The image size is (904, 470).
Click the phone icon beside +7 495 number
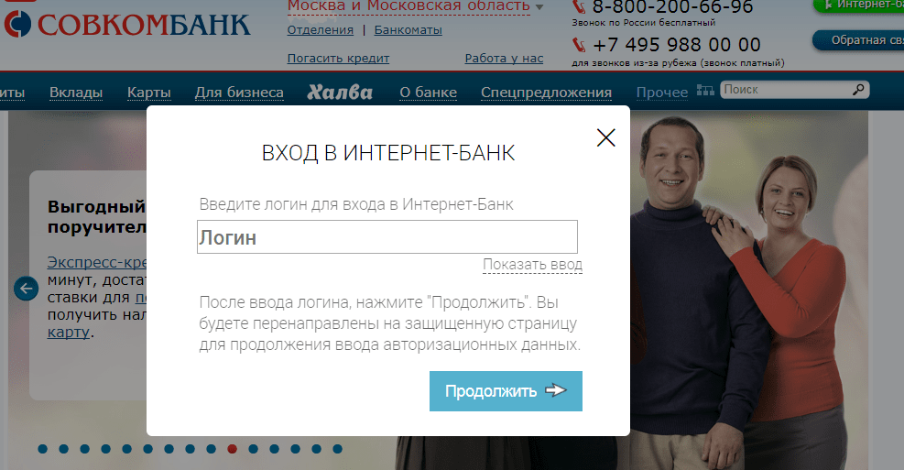pos(579,44)
